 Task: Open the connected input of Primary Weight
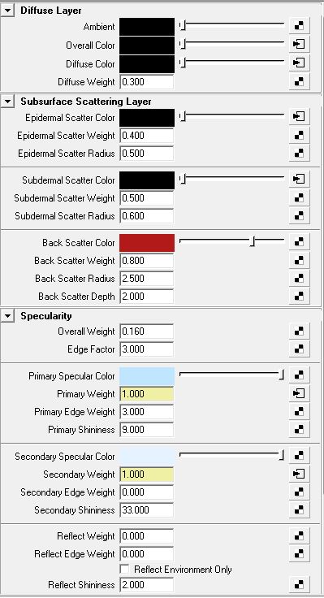point(299,393)
